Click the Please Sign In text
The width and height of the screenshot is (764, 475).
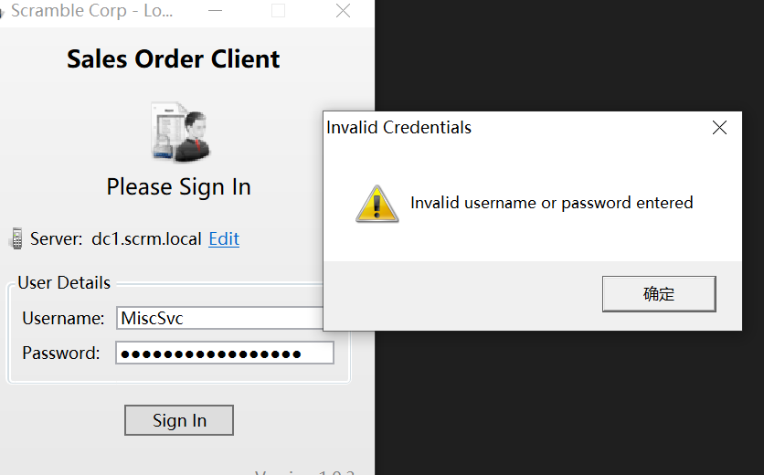pos(178,187)
